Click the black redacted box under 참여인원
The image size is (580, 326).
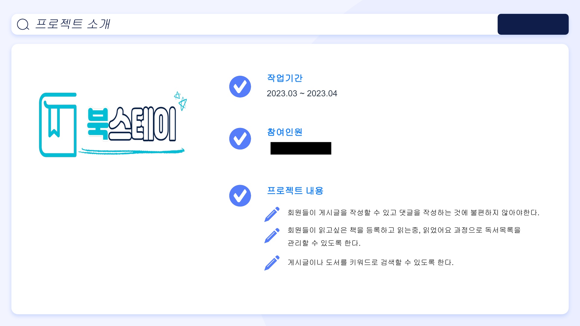coord(301,148)
